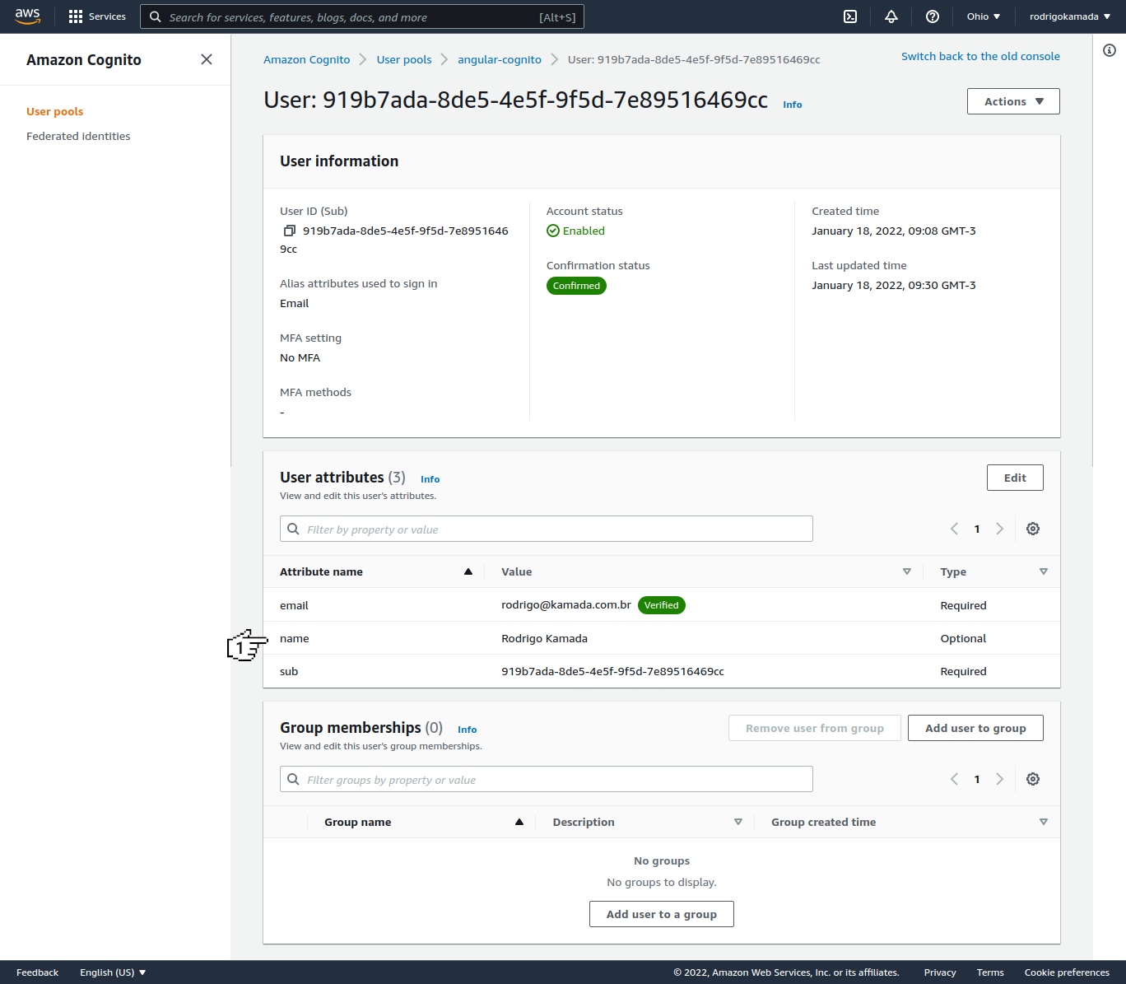
Task: Select Federated identities in sidebar
Action: tap(78, 137)
